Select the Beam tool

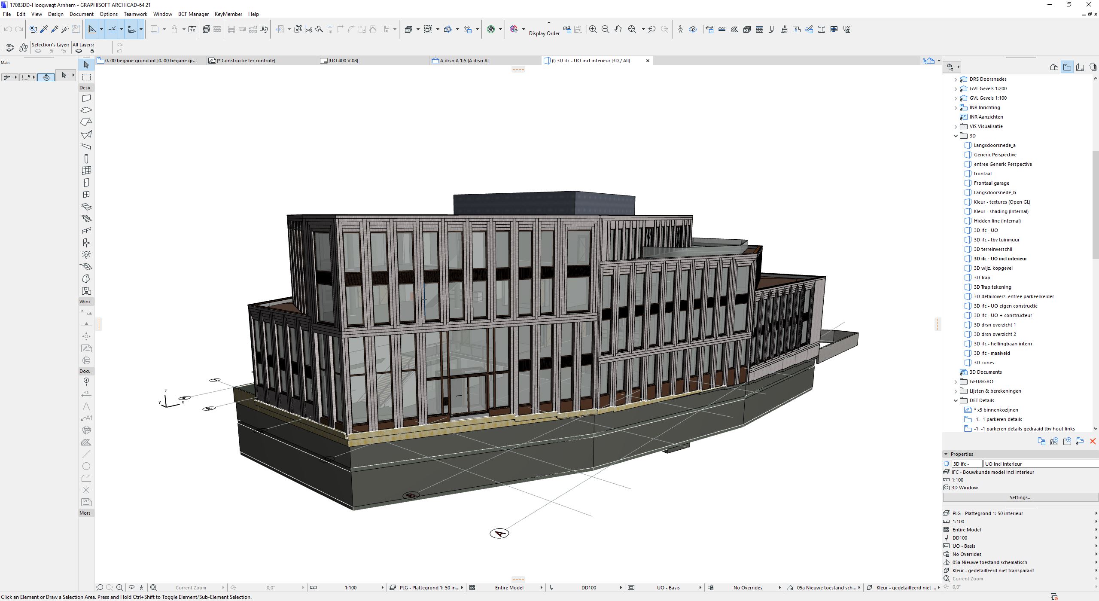(x=86, y=146)
